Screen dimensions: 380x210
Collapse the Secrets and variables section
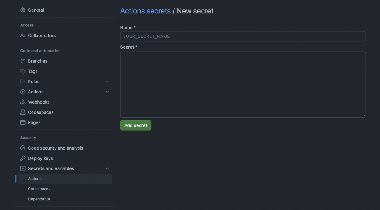tap(107, 168)
